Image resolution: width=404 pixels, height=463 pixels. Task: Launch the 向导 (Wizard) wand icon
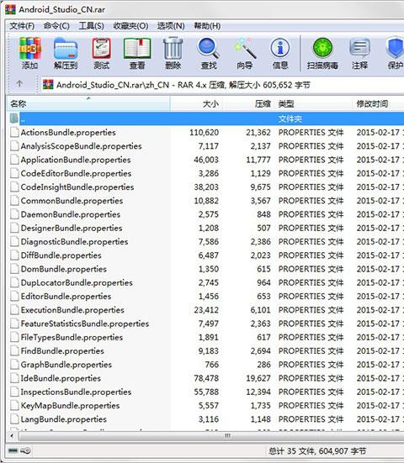click(x=245, y=53)
